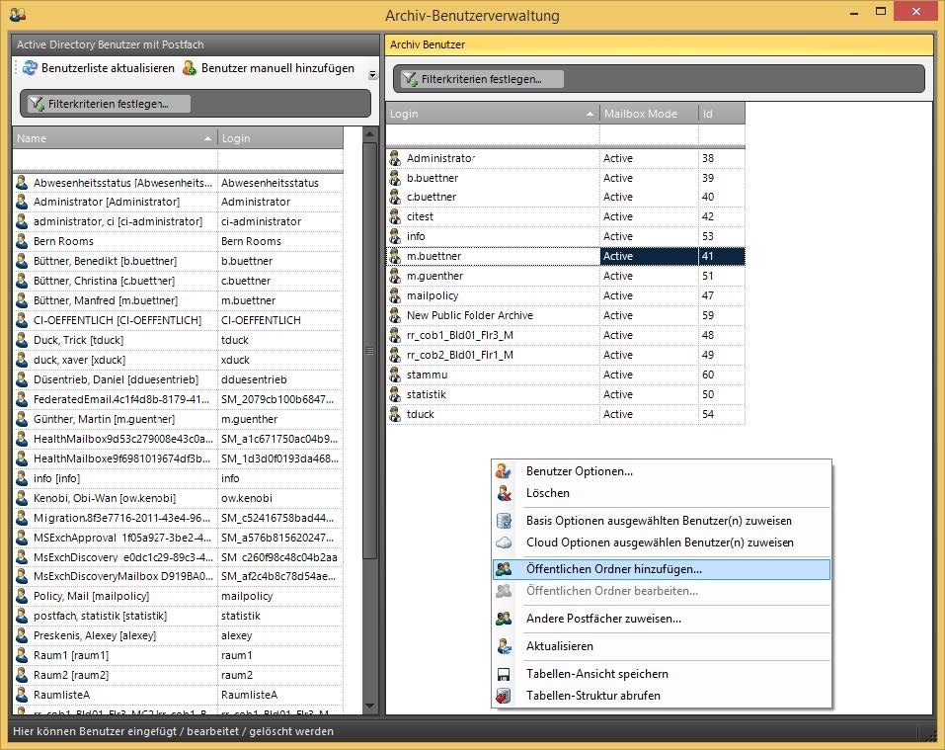945x750 pixels.
Task: Click the scroll down arrow of the left list scrollbar
Action: (x=370, y=706)
